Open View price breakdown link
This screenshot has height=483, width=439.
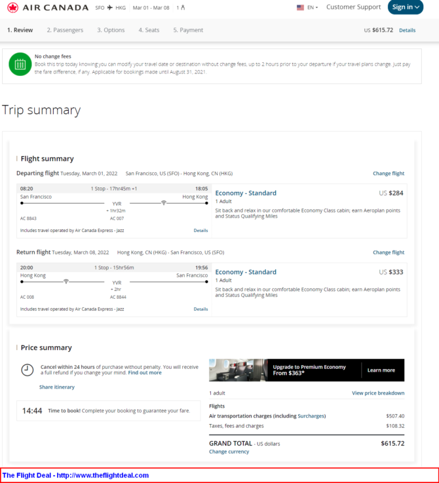pos(378,393)
